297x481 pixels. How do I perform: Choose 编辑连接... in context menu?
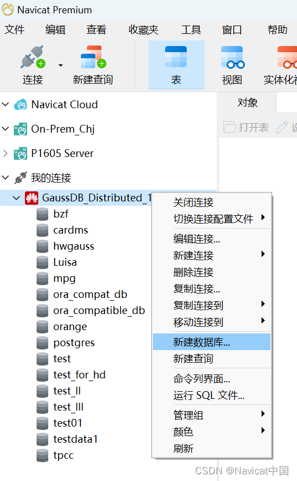tap(212, 239)
